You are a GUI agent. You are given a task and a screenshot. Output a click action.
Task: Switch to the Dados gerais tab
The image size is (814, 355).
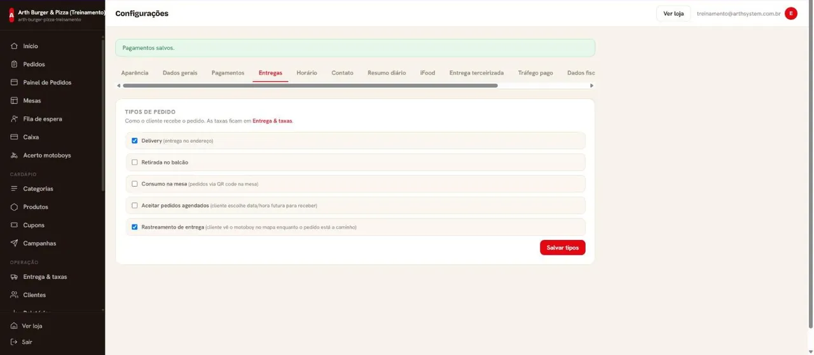[x=180, y=73]
